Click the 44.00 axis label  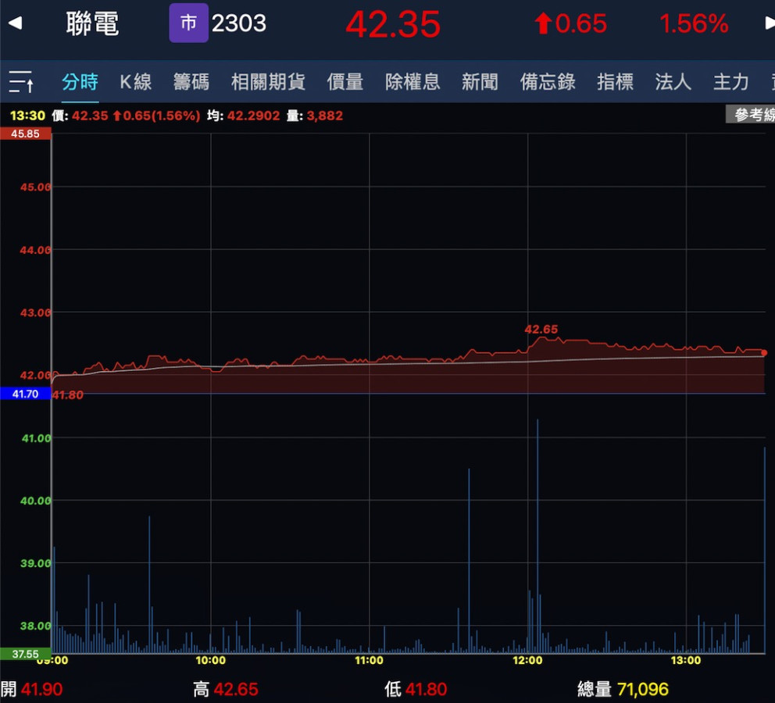coord(35,250)
